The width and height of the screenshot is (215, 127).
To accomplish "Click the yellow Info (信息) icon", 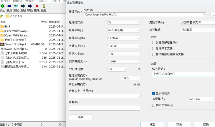I will tap(44, 6).
